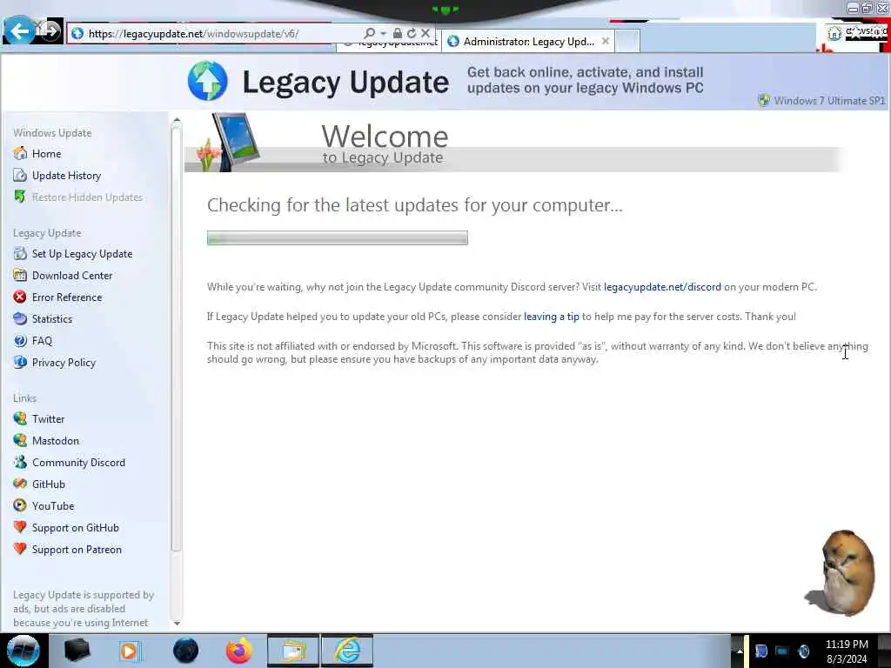Click the browser Back arrow button
Viewport: 891px width, 668px height.
[19, 30]
